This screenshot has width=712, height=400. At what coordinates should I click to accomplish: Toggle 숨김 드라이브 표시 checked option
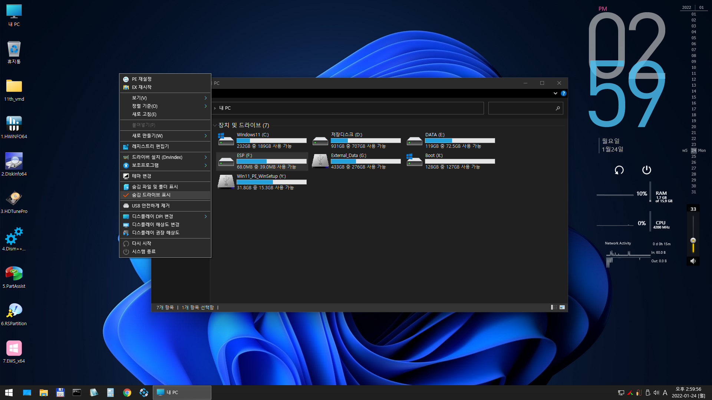(x=165, y=195)
